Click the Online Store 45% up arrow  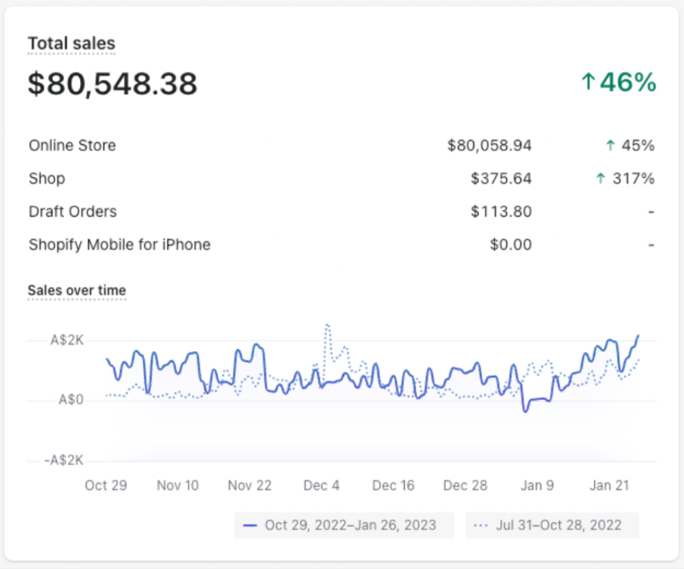tap(610, 146)
